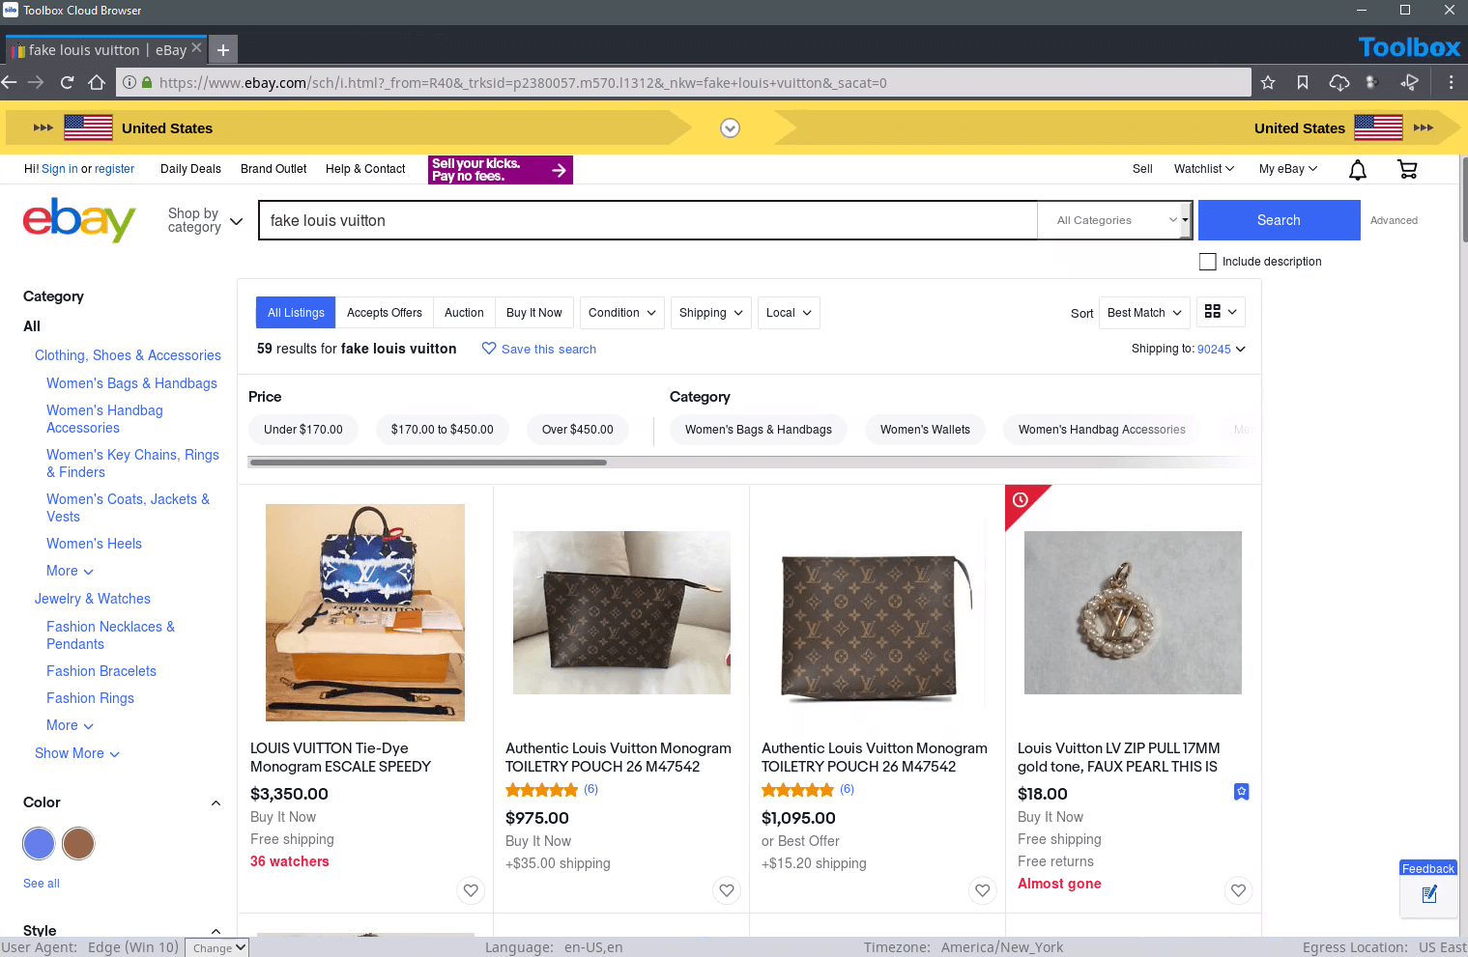The image size is (1468, 957).
Task: Select the blue color swatch
Action: pyautogui.click(x=39, y=843)
